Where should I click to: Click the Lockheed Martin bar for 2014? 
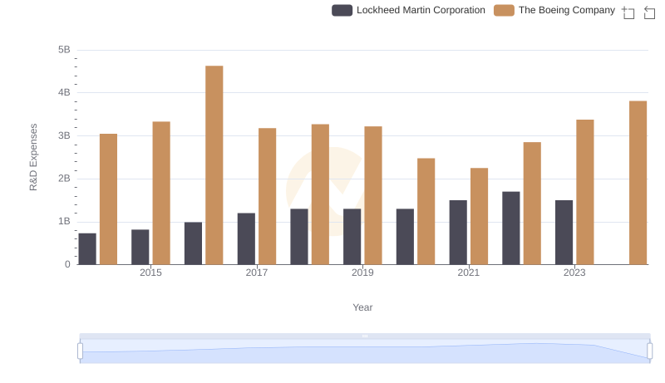87,249
